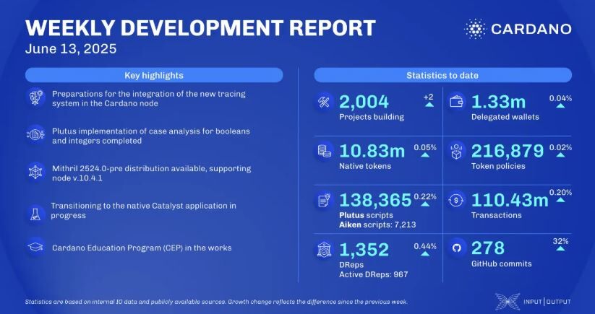Click the Active DReps: 967 line
595x314 pixels.
(x=374, y=274)
